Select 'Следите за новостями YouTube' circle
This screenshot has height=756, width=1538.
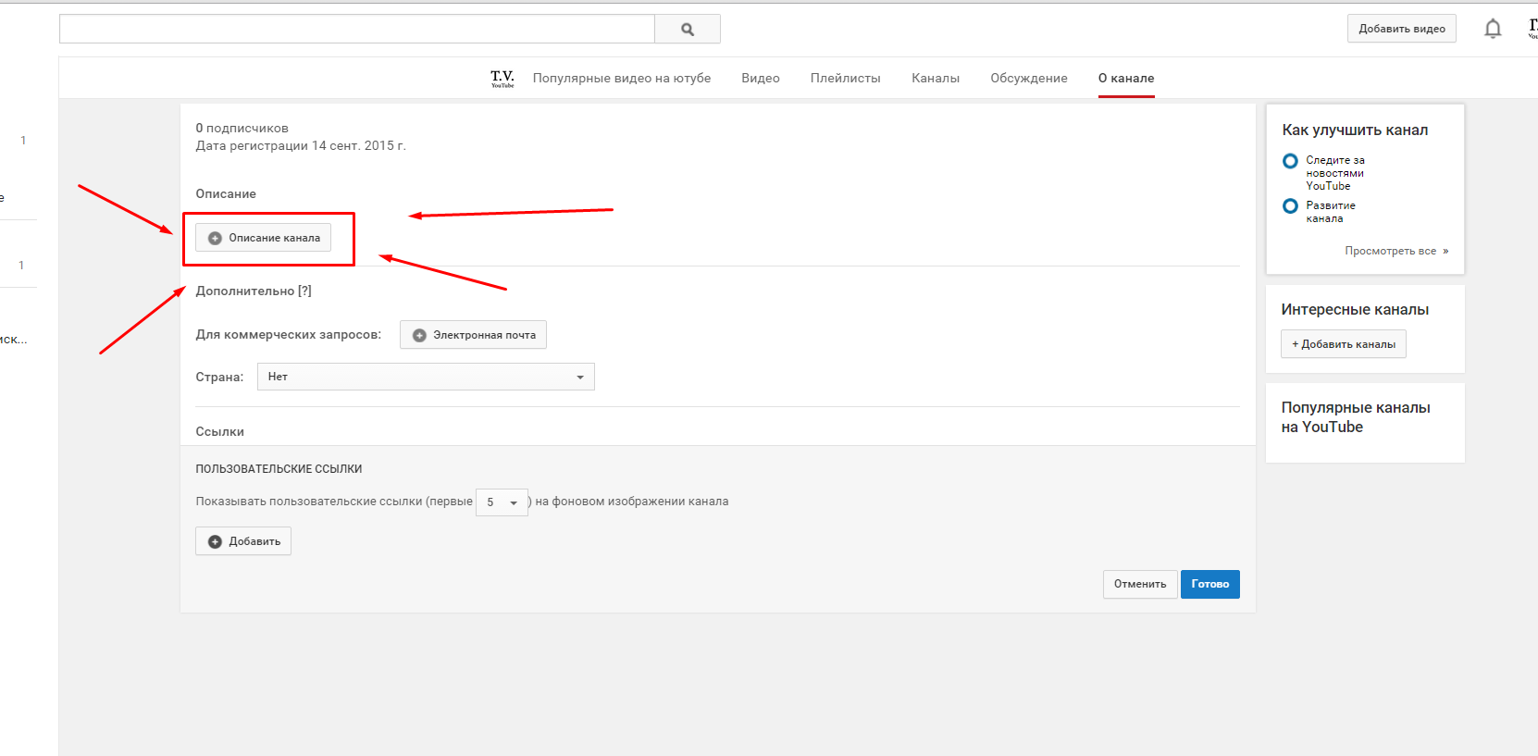point(1290,161)
